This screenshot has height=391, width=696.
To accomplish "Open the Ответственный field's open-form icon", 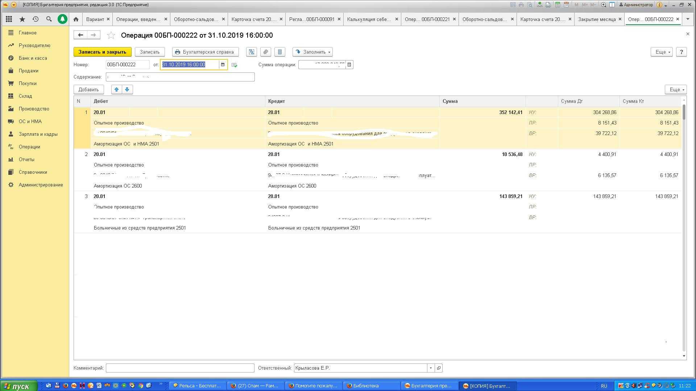I will pos(439,368).
